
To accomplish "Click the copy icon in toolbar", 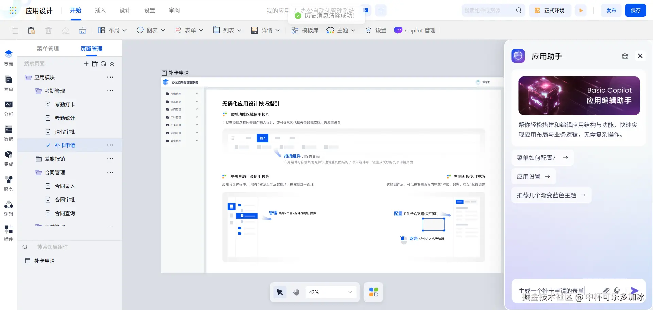I will (14, 30).
